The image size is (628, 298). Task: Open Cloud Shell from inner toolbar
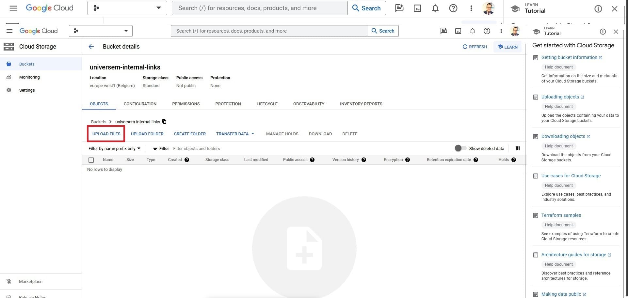pyautogui.click(x=458, y=31)
